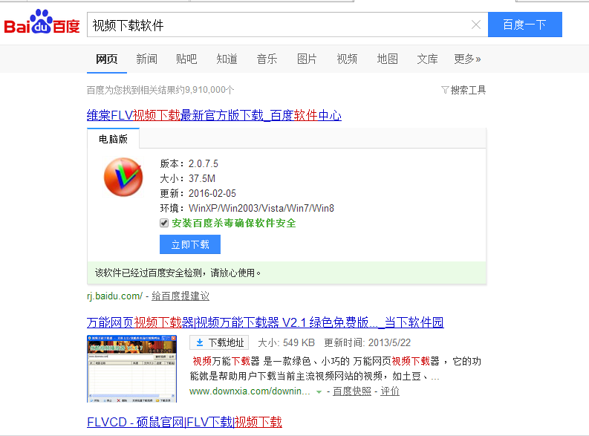Click the 大小: 549 KB text
The width and height of the screenshot is (589, 436).
pos(286,342)
